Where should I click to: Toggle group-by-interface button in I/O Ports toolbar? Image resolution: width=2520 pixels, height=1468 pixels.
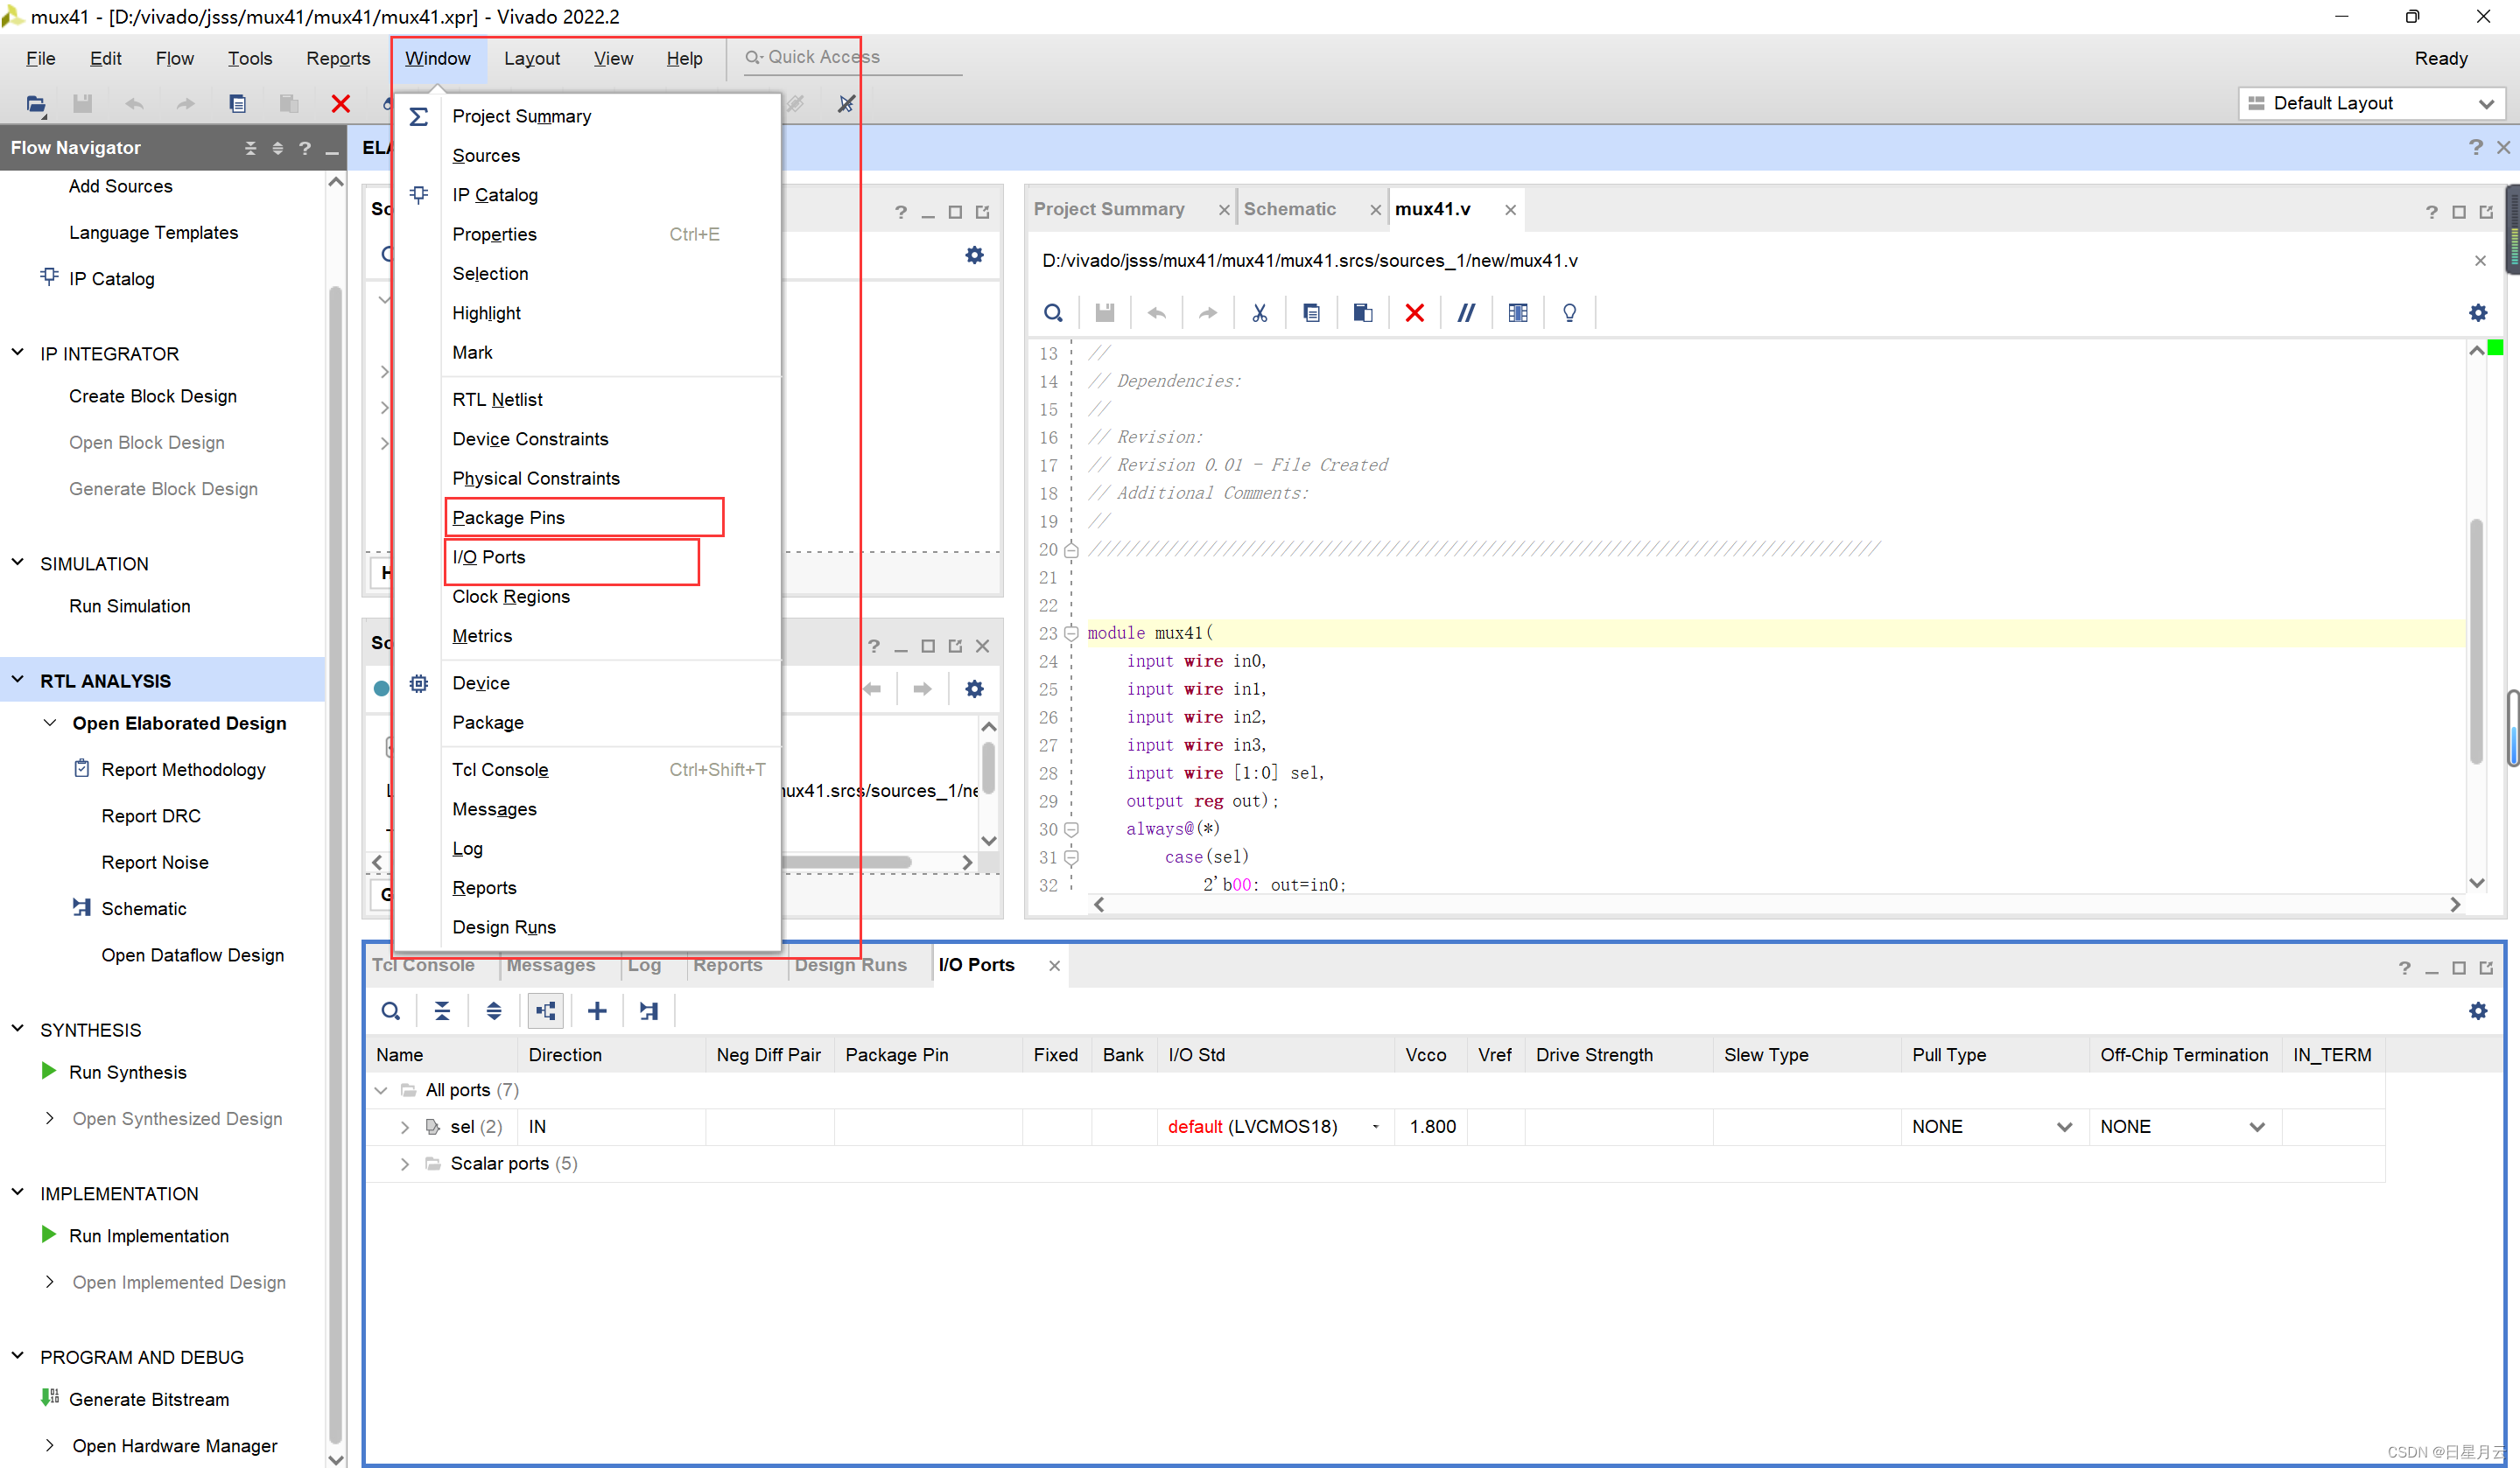[x=546, y=1011]
